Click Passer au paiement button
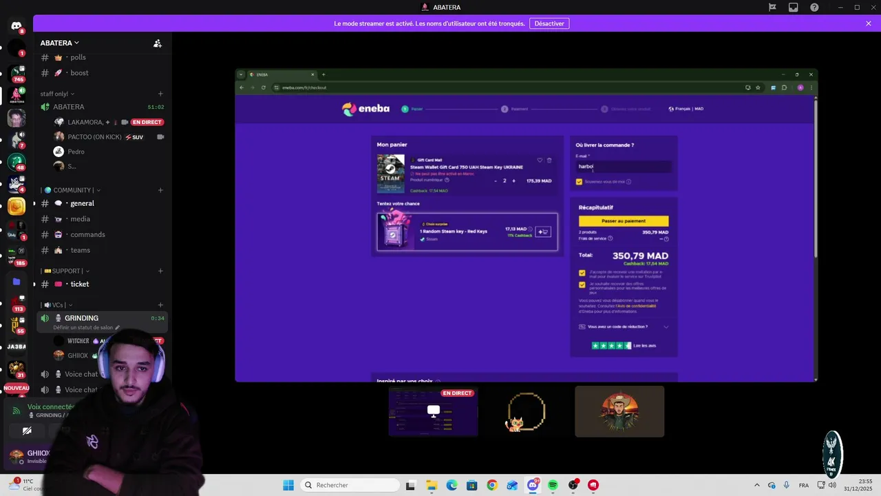Screen dimensions: 881x496 point(624,221)
